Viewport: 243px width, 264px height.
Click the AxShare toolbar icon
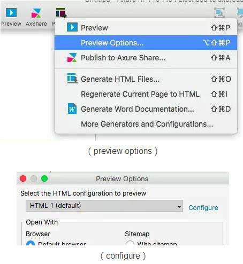click(x=36, y=13)
